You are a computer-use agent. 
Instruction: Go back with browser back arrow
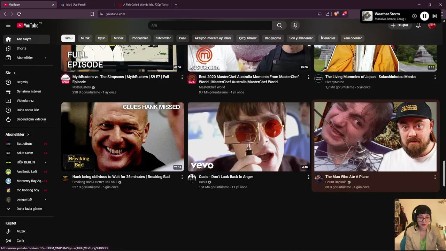pos(5,14)
